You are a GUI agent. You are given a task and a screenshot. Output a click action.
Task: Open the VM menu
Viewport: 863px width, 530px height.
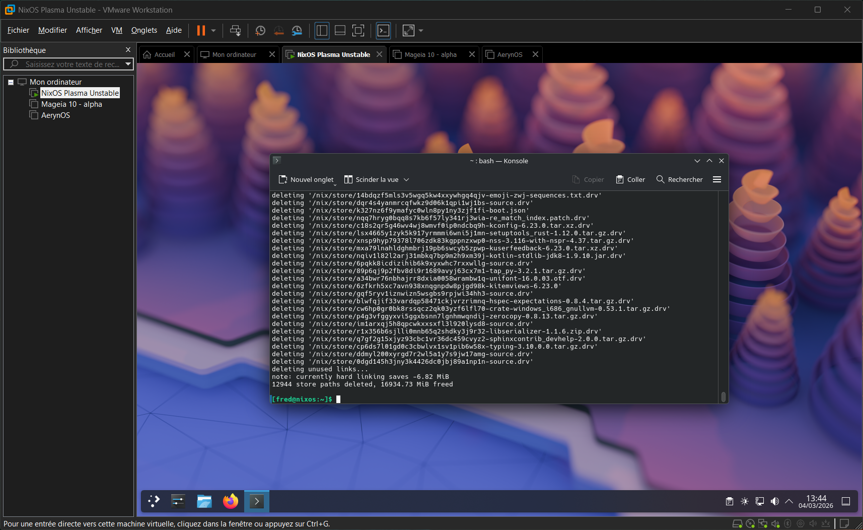click(x=117, y=30)
